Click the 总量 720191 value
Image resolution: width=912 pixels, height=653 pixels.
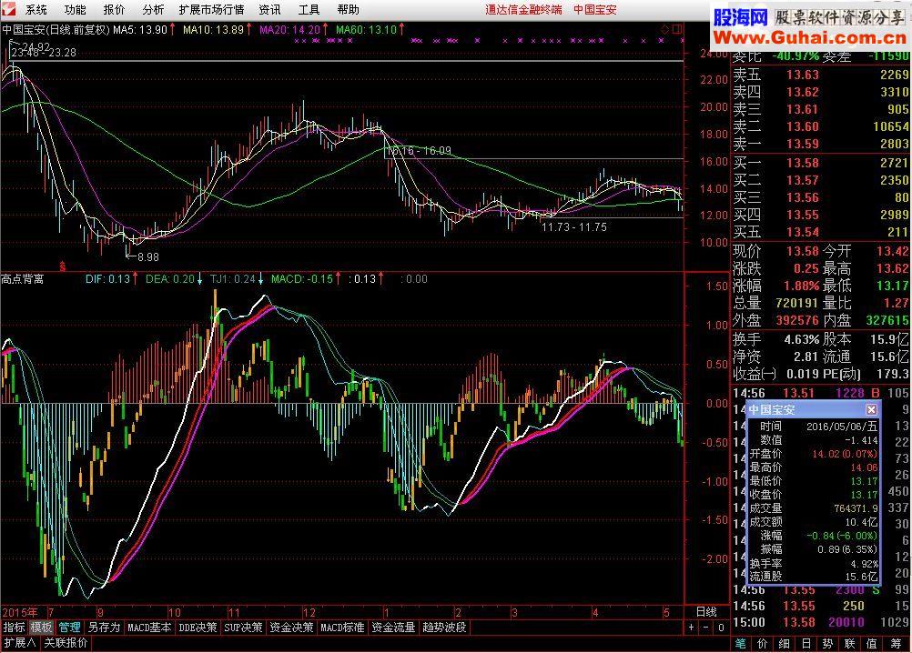(798, 303)
